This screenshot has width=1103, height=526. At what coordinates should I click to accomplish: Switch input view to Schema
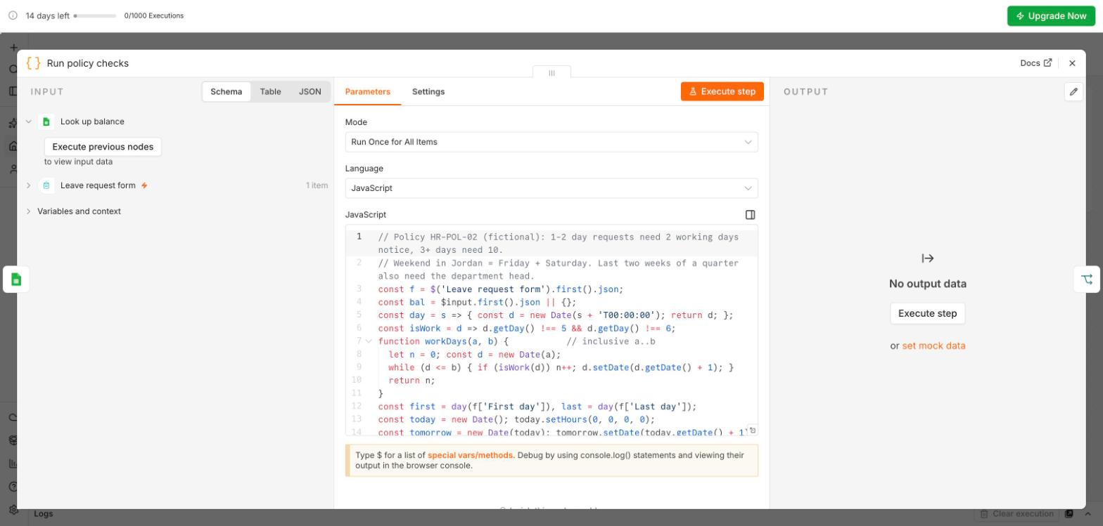coord(227,92)
